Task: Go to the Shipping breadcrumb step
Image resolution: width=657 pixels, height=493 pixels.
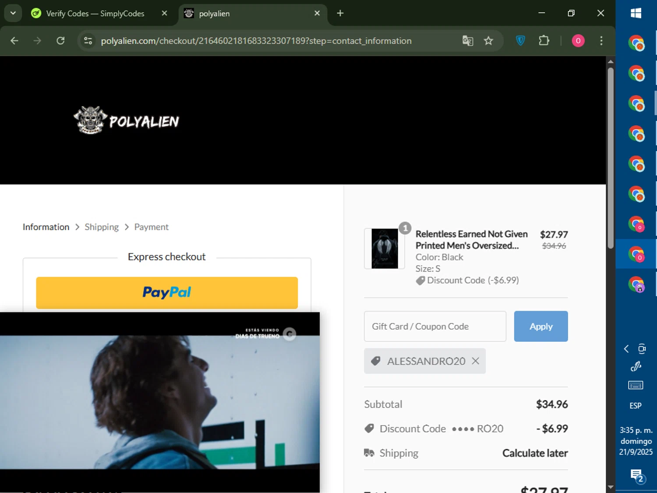Action: coord(102,227)
